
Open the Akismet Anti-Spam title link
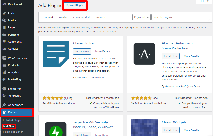click(x=178, y=46)
